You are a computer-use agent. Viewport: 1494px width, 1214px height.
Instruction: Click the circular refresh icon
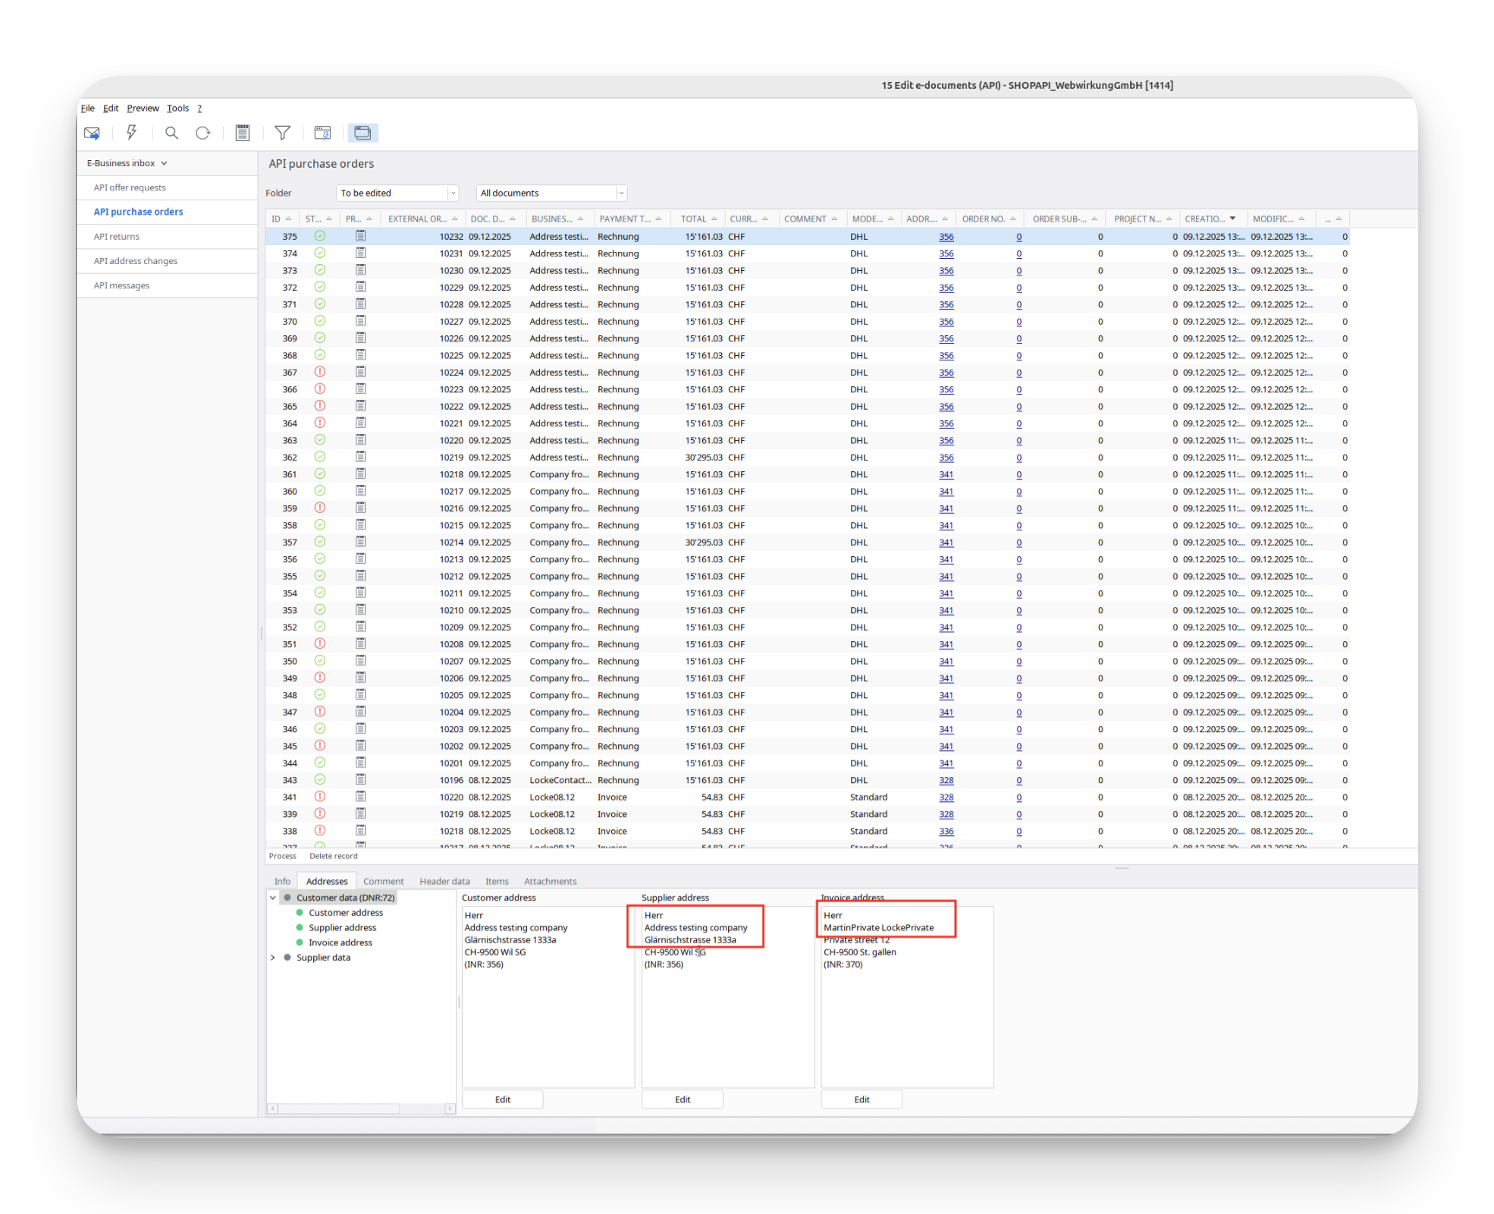tap(202, 133)
